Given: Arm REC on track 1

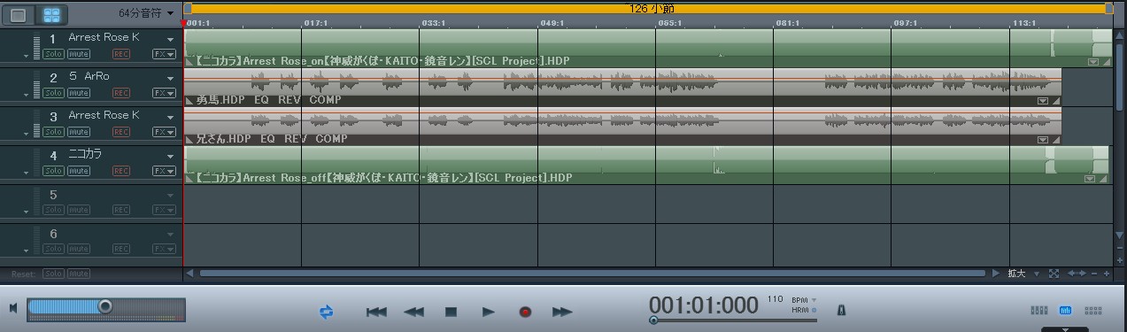Looking at the screenshot, I should tap(120, 54).
